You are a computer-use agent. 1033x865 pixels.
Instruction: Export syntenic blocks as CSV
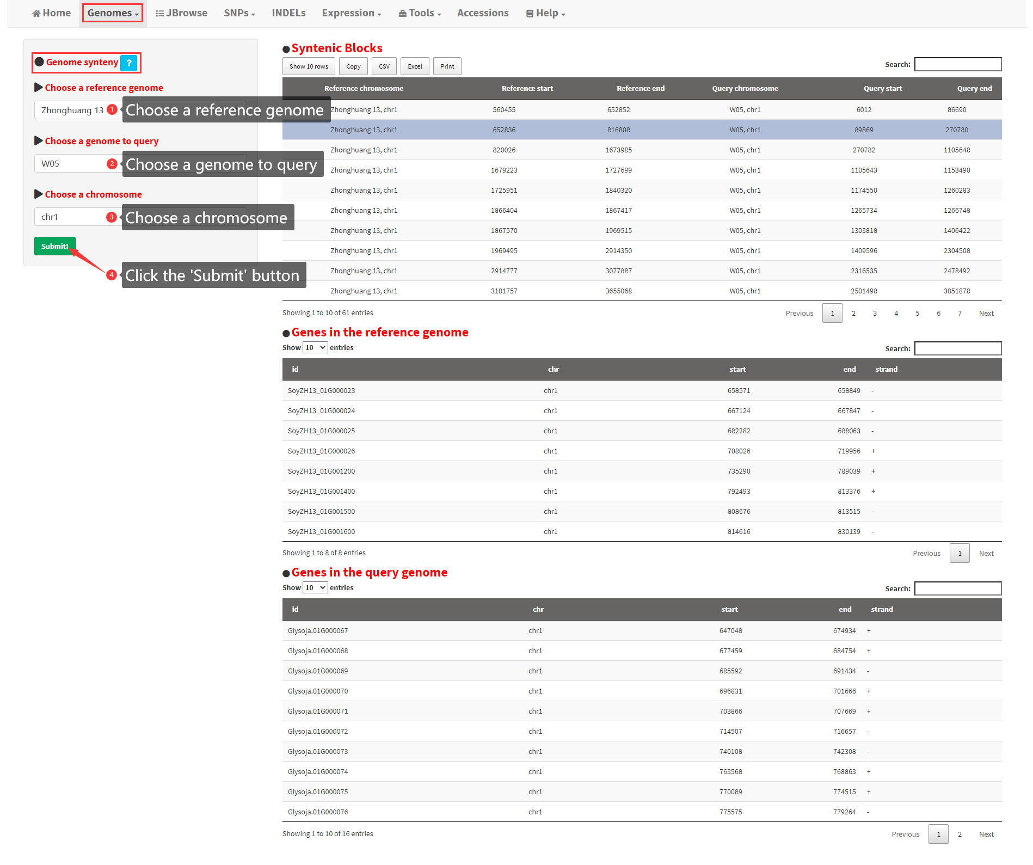384,66
